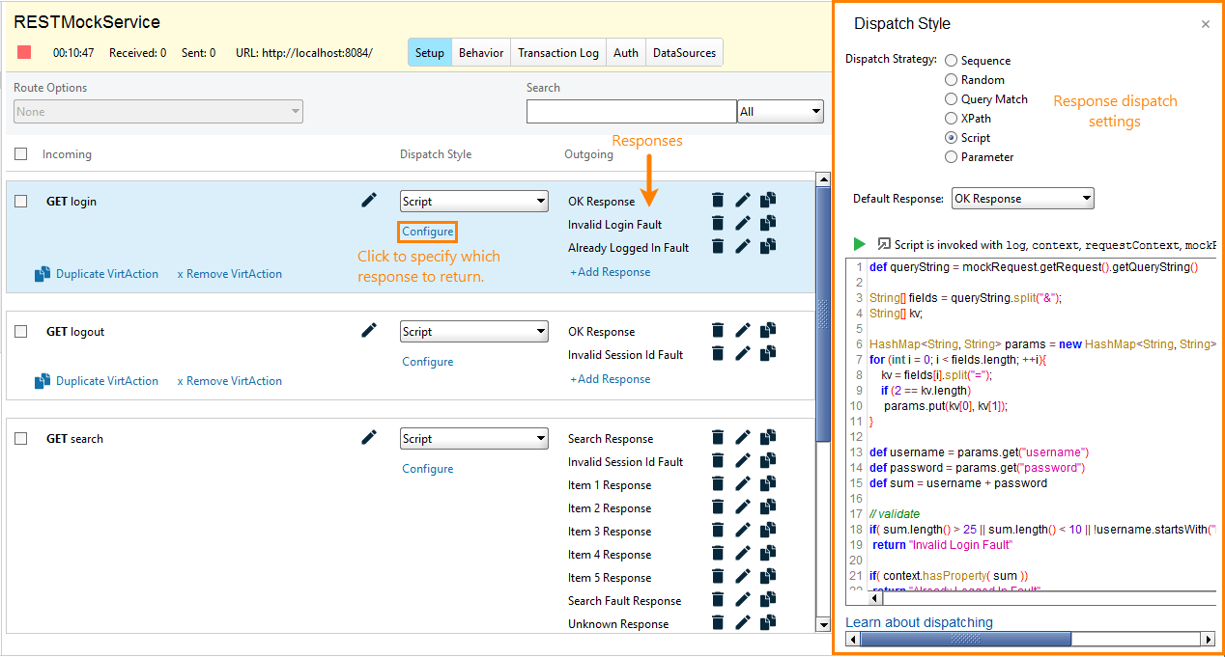Edit the Invalid Login Fault response

[x=743, y=223]
